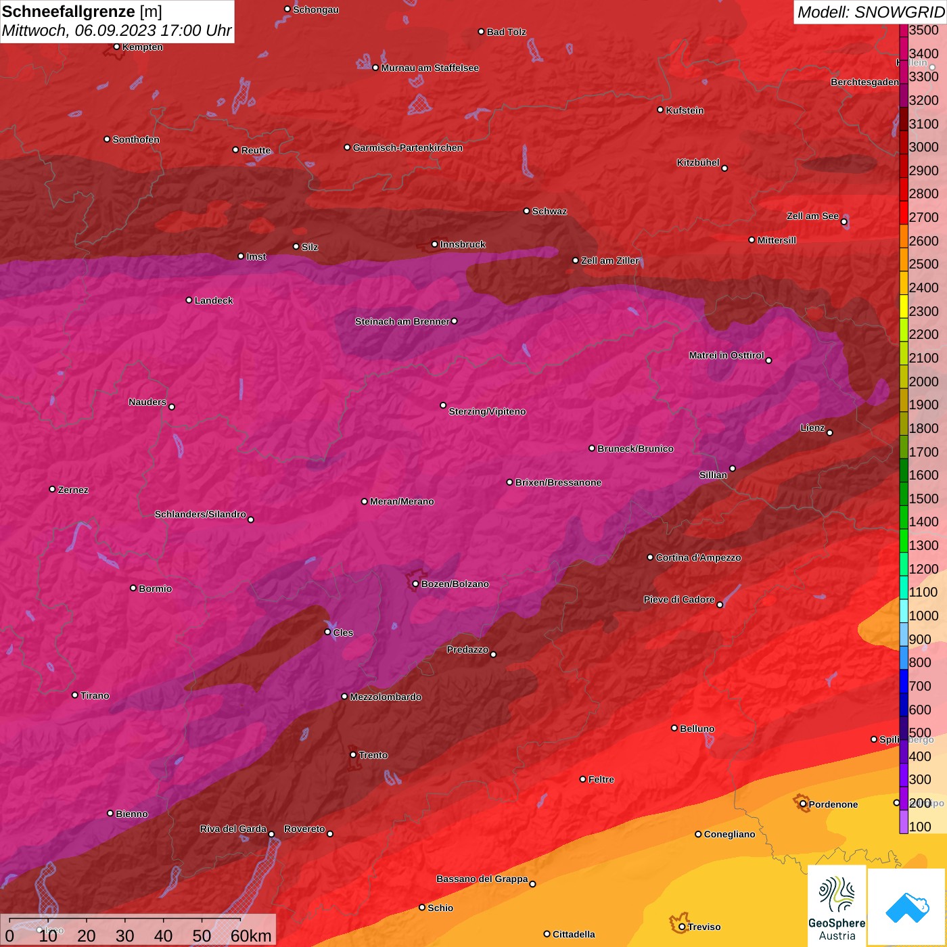This screenshot has width=947, height=947.
Task: Click the Conegliano label
Action: pyautogui.click(x=729, y=834)
